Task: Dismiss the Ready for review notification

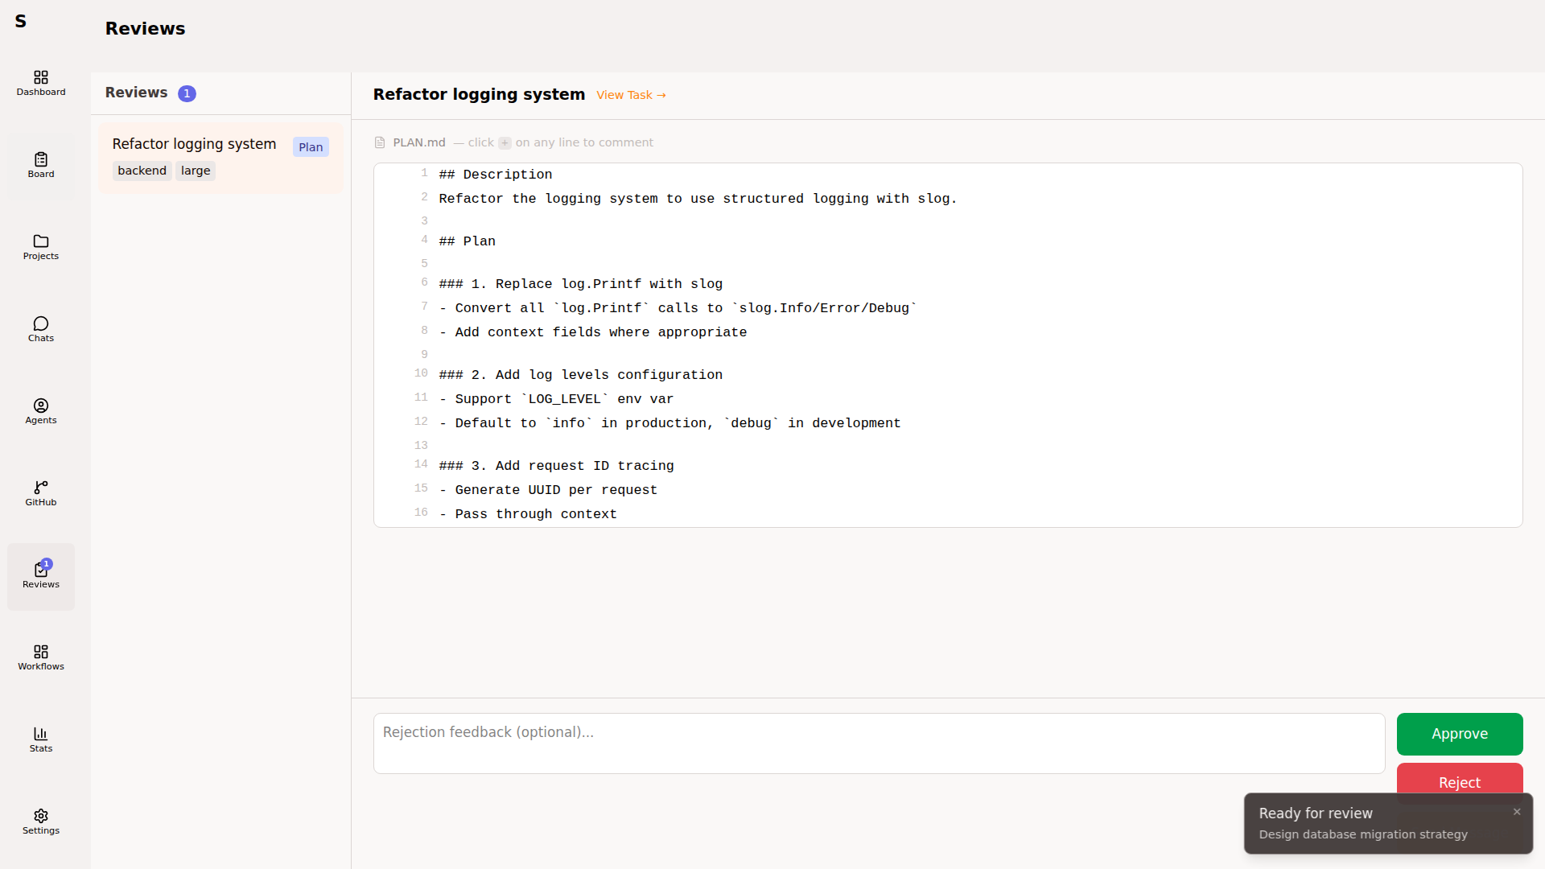Action: click(x=1517, y=812)
